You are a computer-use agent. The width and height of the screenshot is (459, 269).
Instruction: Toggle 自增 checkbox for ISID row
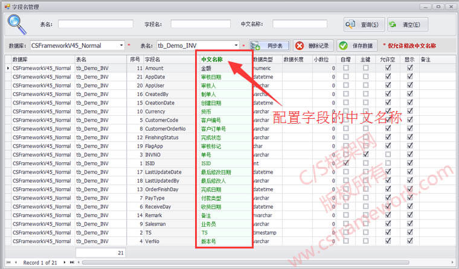pos(345,163)
